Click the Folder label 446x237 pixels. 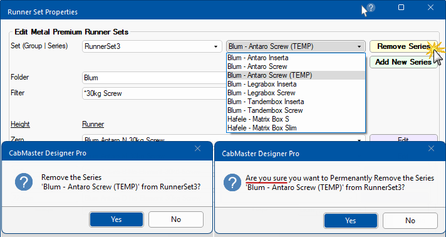tap(19, 77)
